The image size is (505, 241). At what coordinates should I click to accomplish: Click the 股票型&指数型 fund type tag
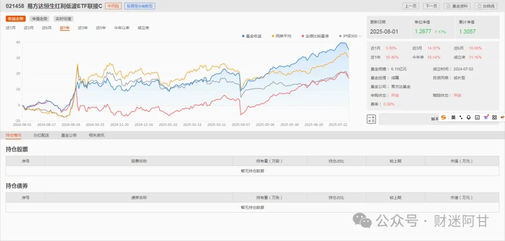139,6
